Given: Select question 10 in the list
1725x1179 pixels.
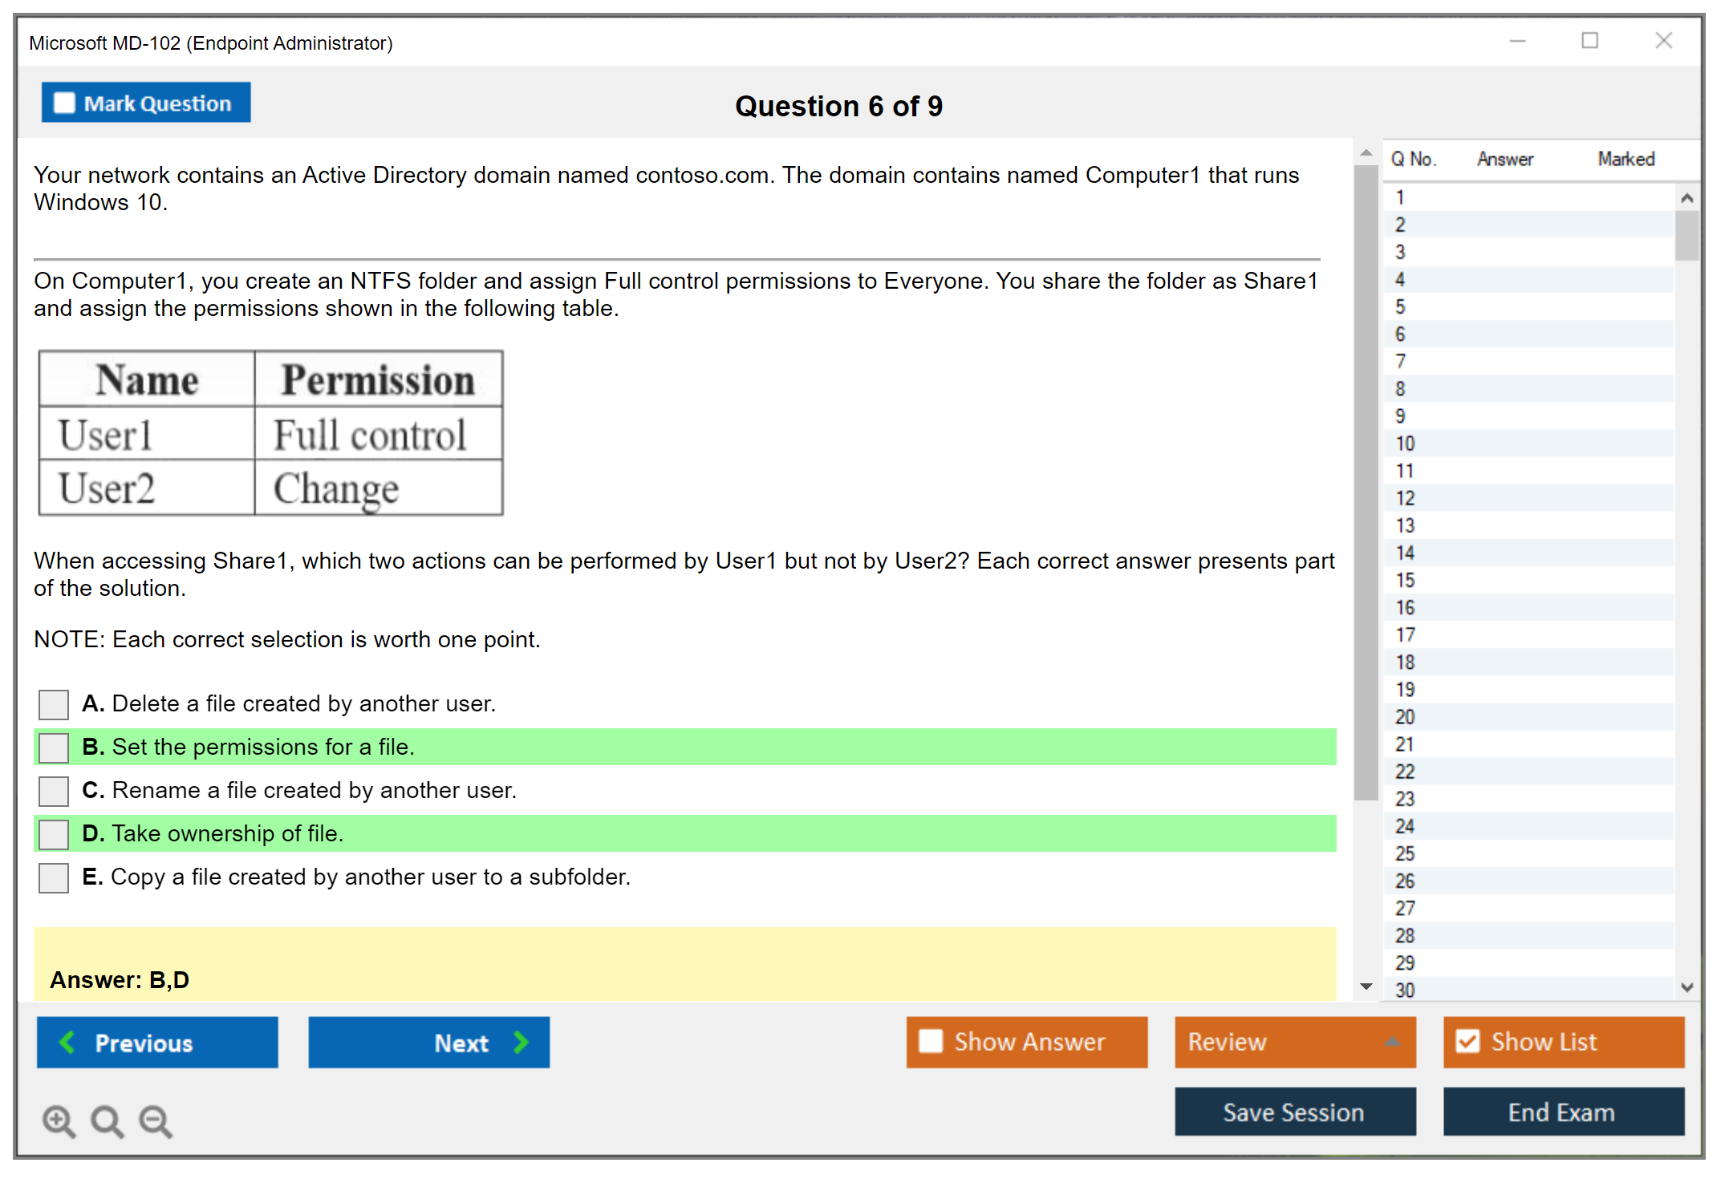Looking at the screenshot, I should [1405, 444].
